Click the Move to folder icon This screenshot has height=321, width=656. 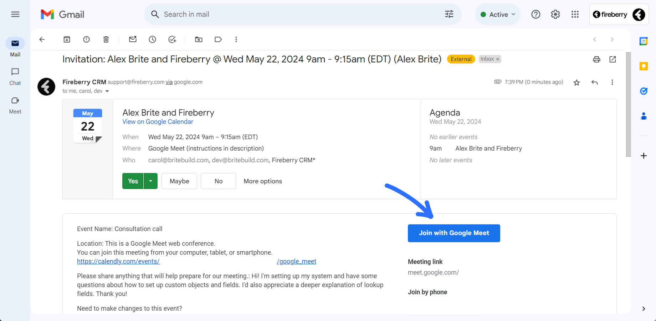(x=199, y=39)
